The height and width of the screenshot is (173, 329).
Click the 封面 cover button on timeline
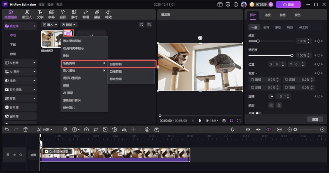tap(33, 155)
